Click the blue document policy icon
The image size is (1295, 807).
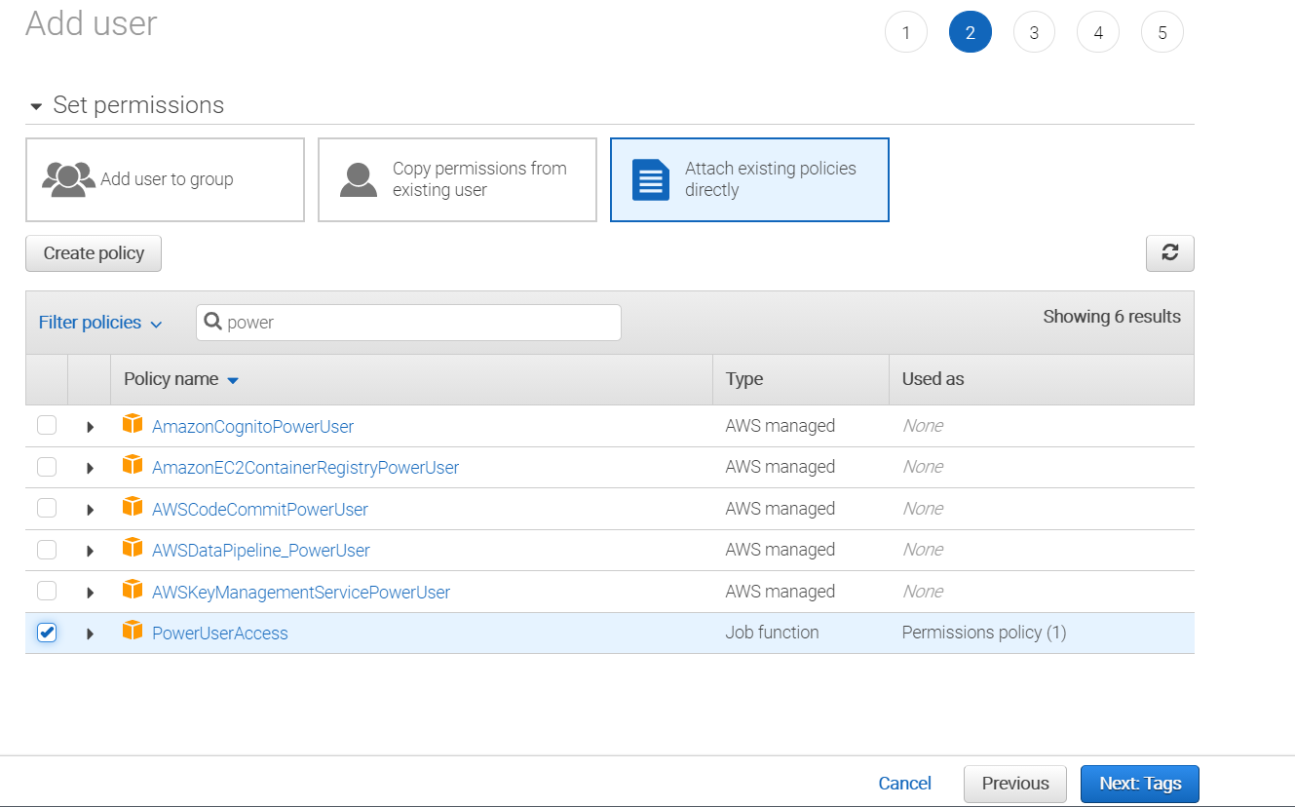651,179
